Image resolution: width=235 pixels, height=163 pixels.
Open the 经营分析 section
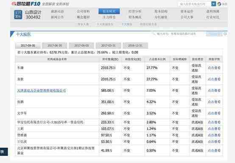point(135,11)
